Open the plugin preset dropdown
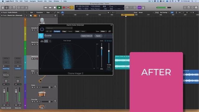This screenshot has width=199, height=112. [x=59, y=28]
